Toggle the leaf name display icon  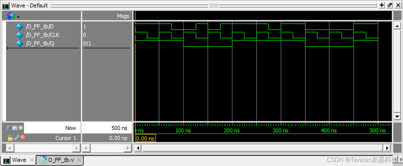9,128
